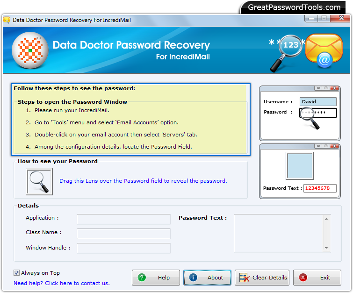Close the Data Doctor window
Viewport: 353px width, 293px height.
click(x=341, y=18)
